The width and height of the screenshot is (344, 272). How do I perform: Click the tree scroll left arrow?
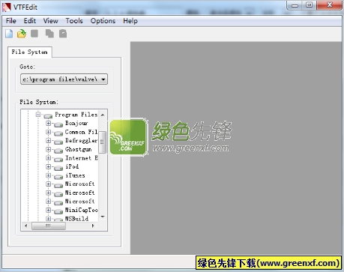point(25,226)
